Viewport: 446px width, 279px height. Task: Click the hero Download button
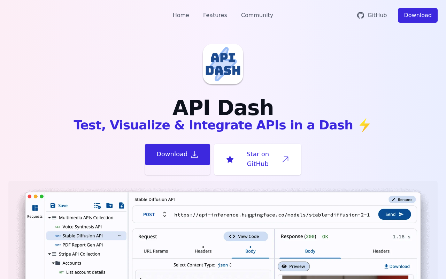[178, 154]
